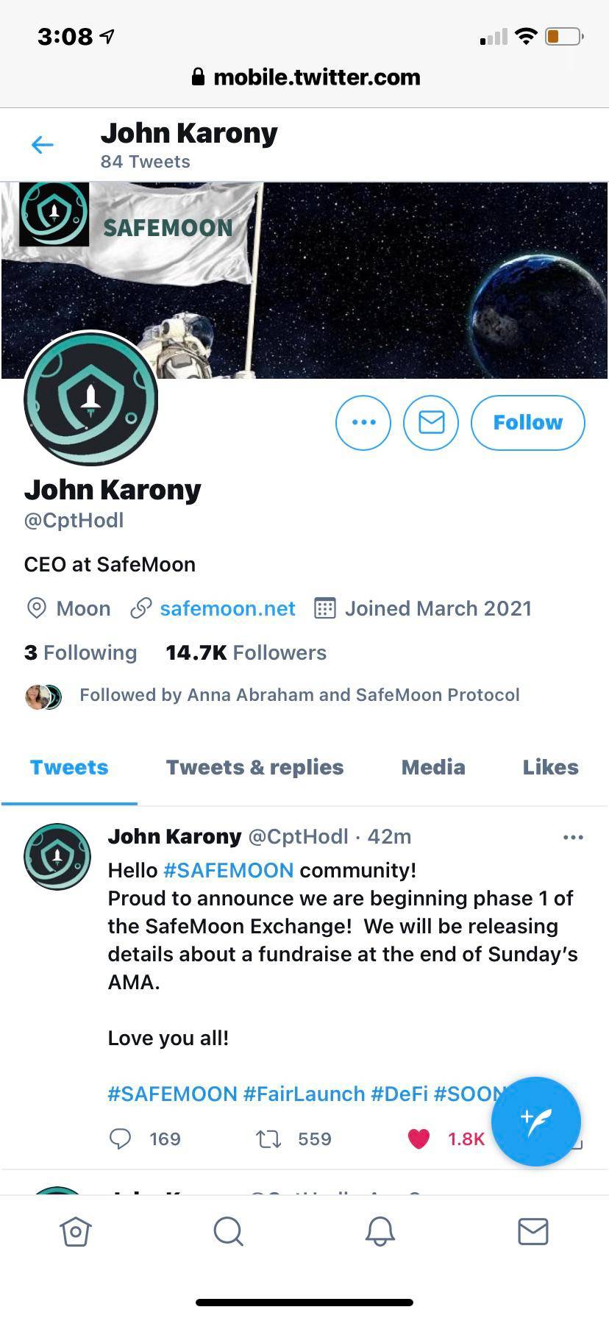Viewport: 609px width, 1318px height.
Task: Tap the back arrow icon
Action: pos(43,145)
